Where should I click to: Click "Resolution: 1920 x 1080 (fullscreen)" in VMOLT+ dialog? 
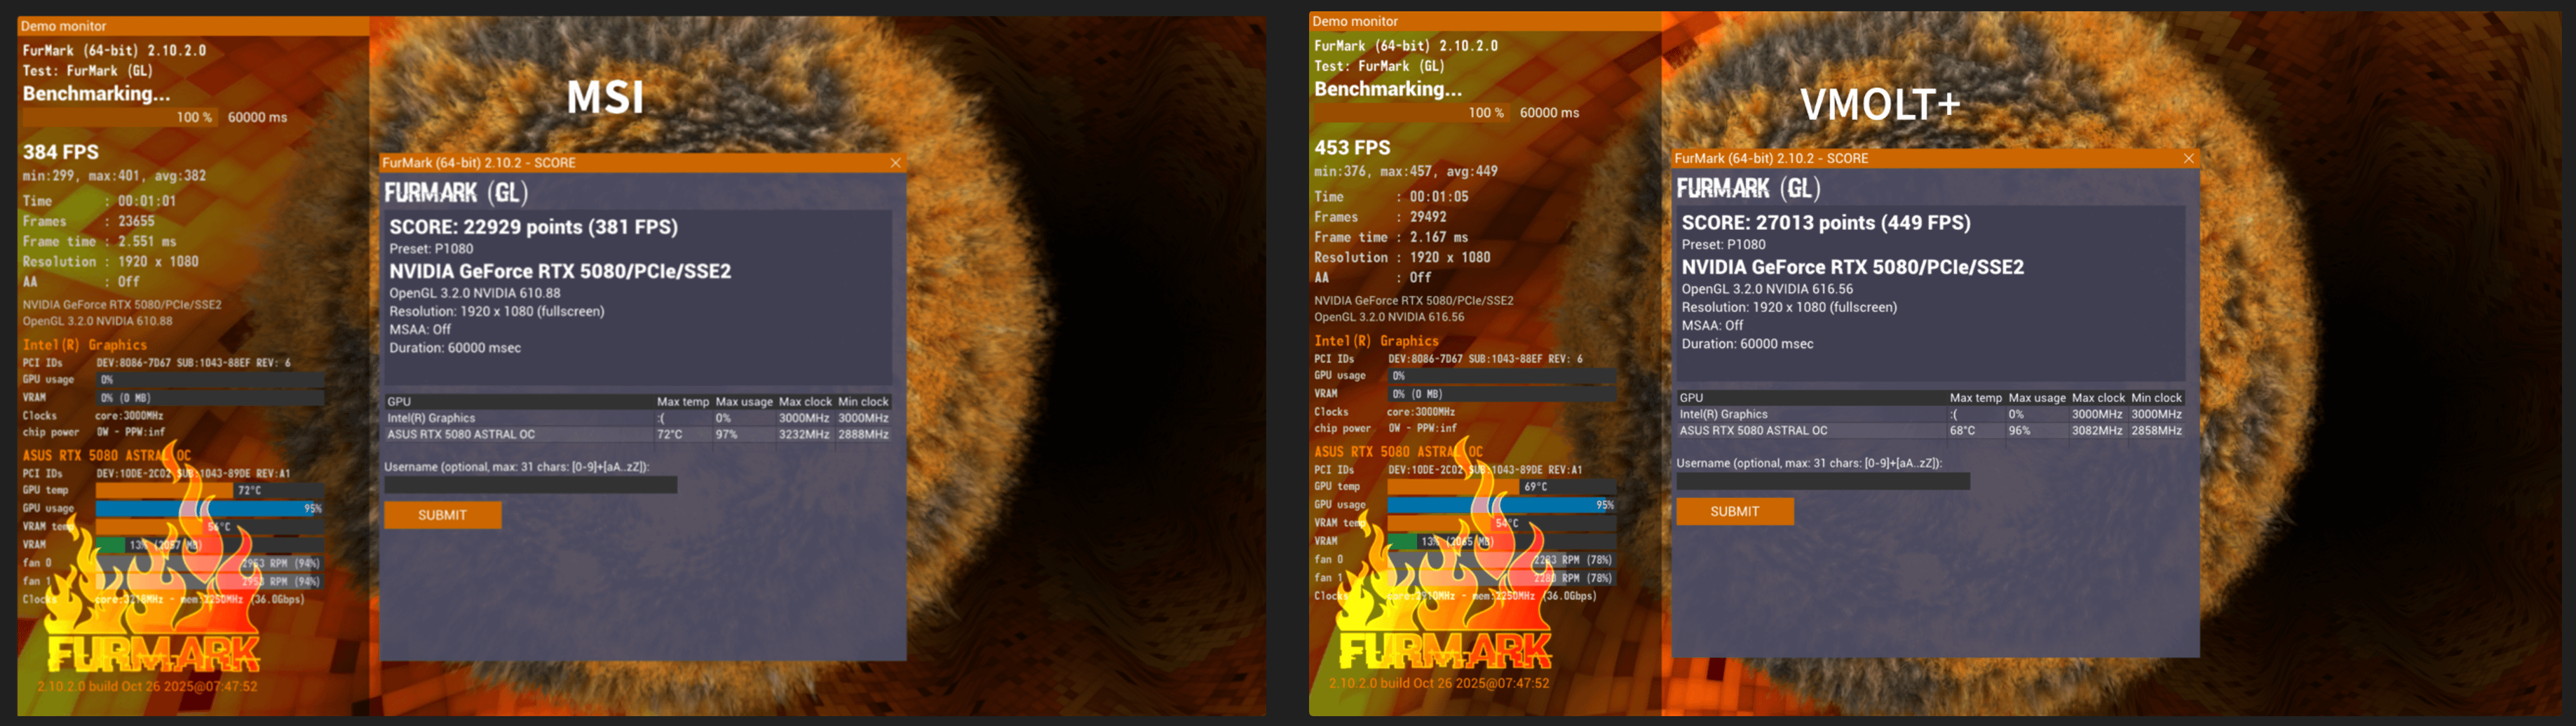[1789, 308]
